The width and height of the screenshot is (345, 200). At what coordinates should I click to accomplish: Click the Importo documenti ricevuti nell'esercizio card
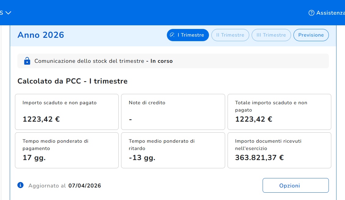pyautogui.click(x=279, y=150)
